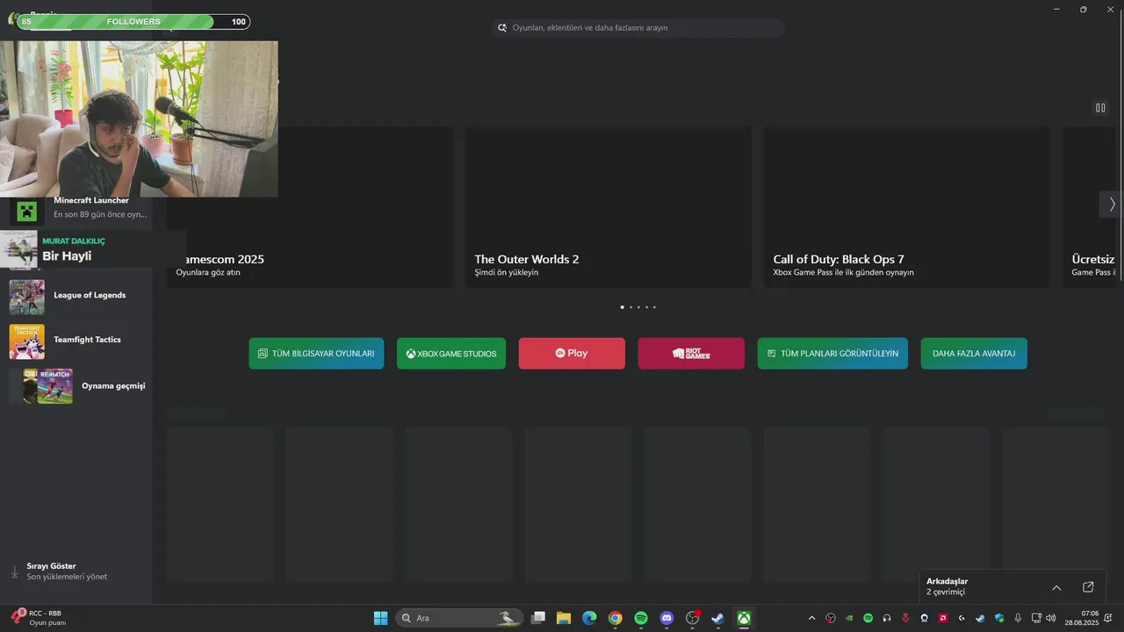This screenshot has width=1124, height=632.
Task: Select the fourth carousel page dot
Action: click(x=645, y=307)
